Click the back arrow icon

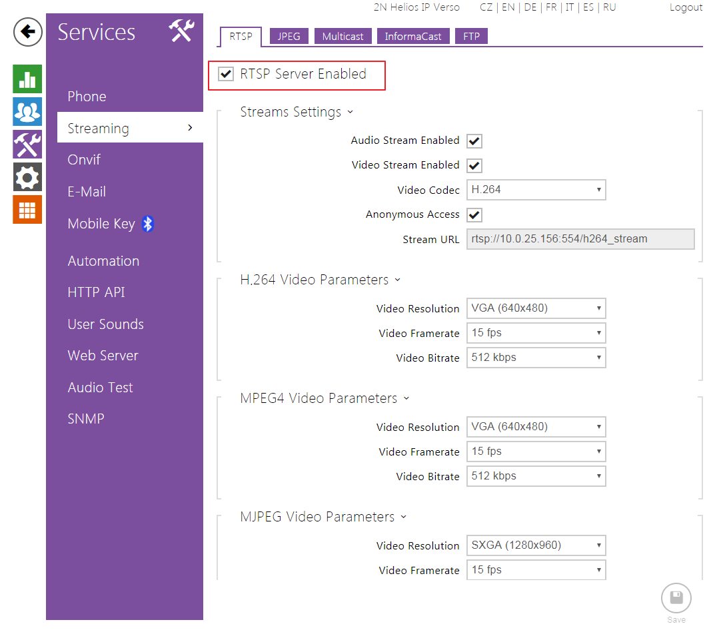tap(27, 32)
